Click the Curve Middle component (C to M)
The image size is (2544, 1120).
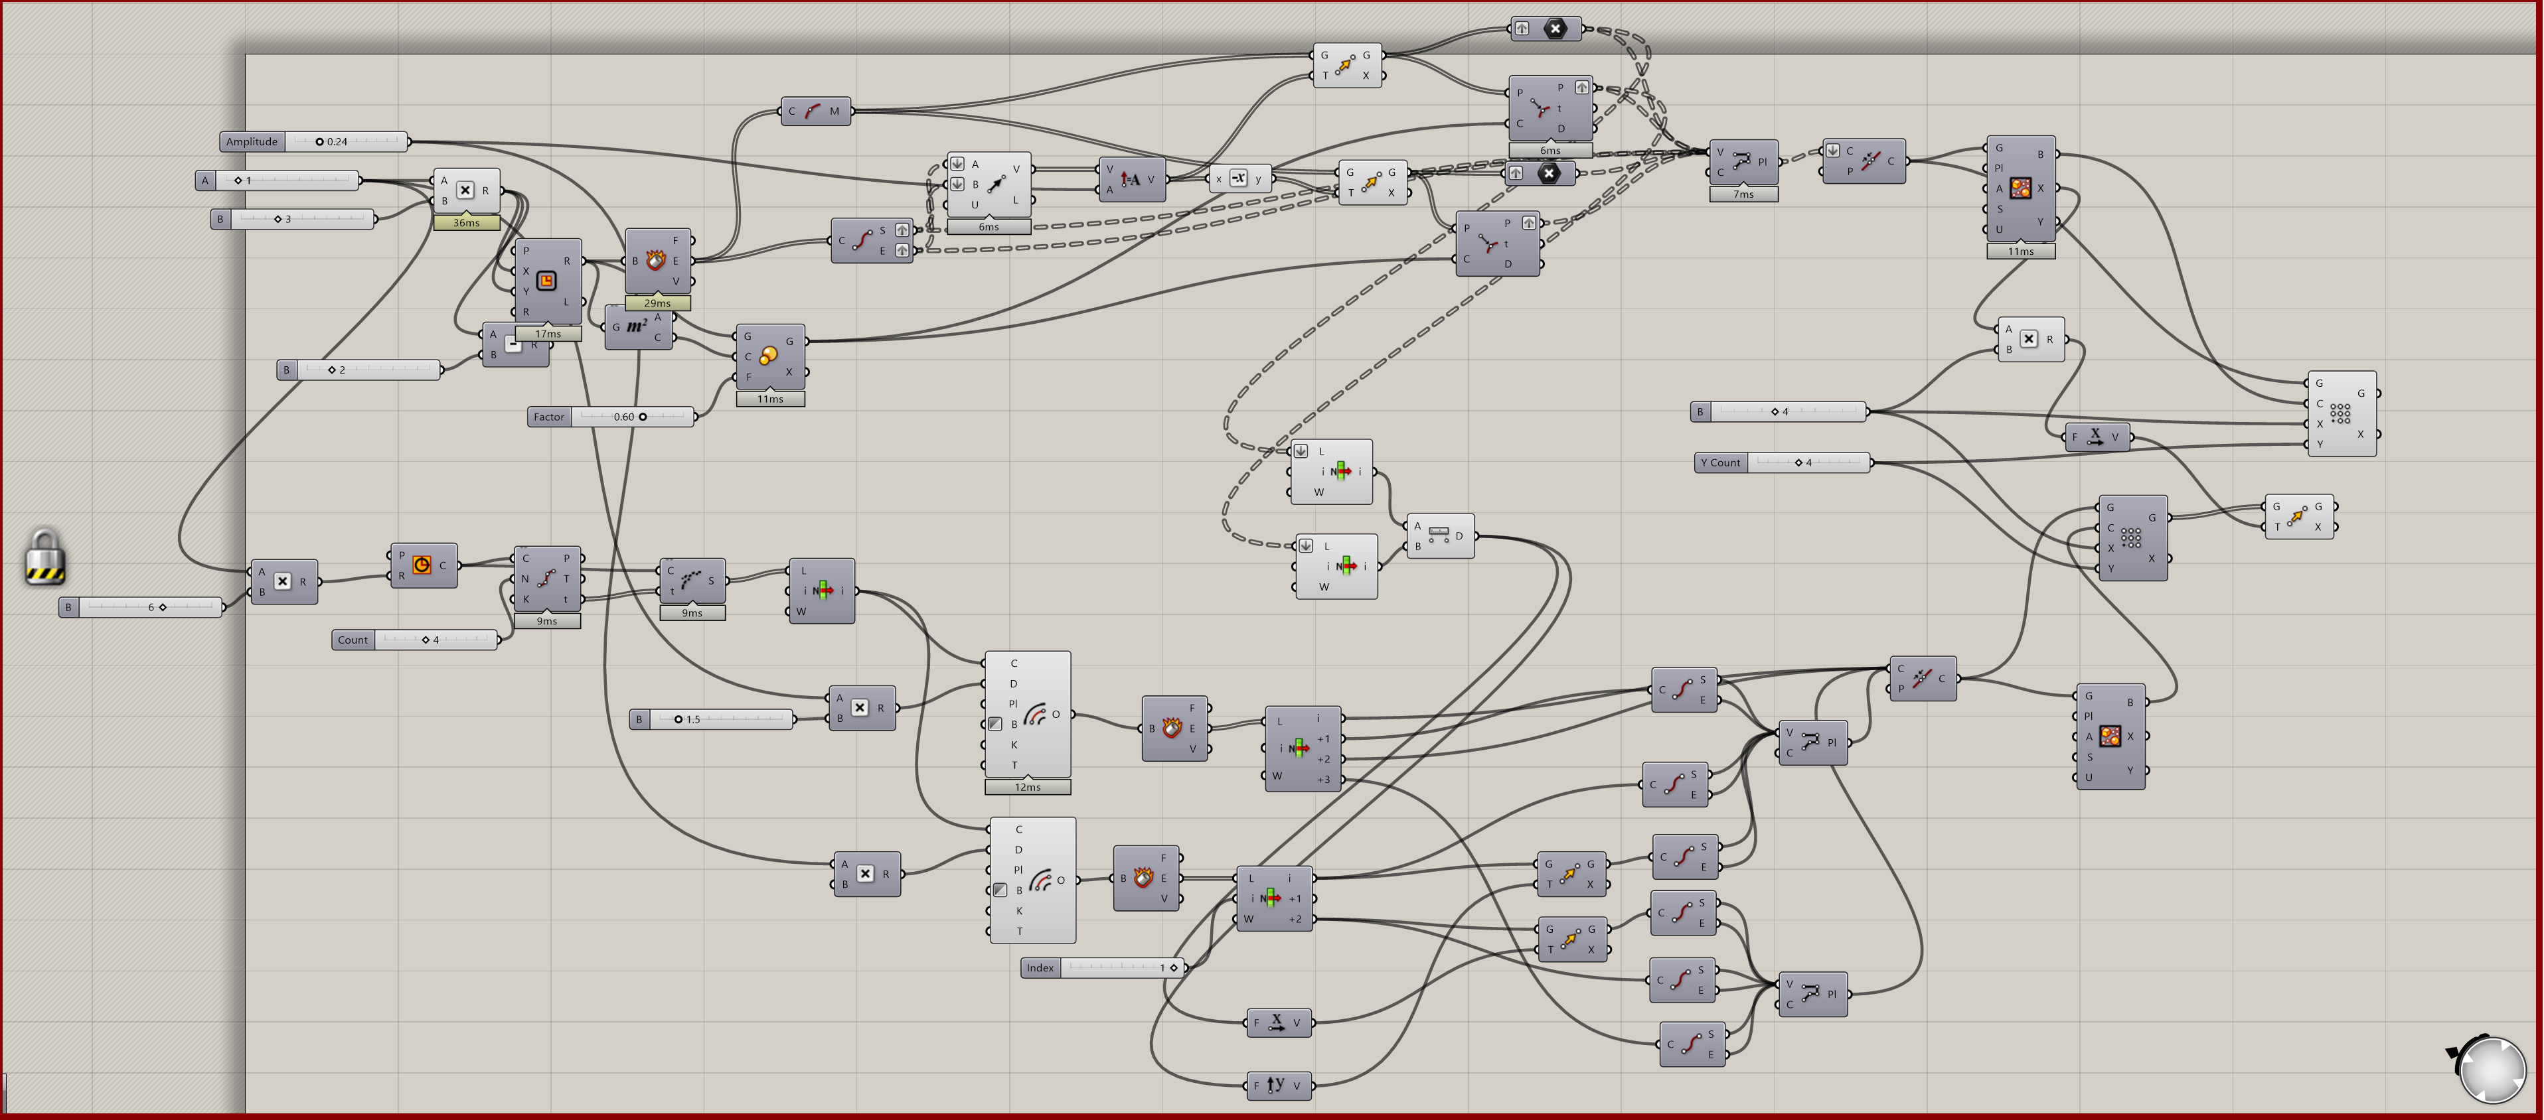coord(813,111)
